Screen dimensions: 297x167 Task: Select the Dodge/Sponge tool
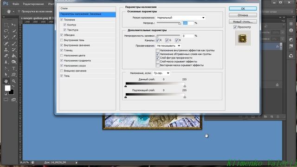[13, 62]
